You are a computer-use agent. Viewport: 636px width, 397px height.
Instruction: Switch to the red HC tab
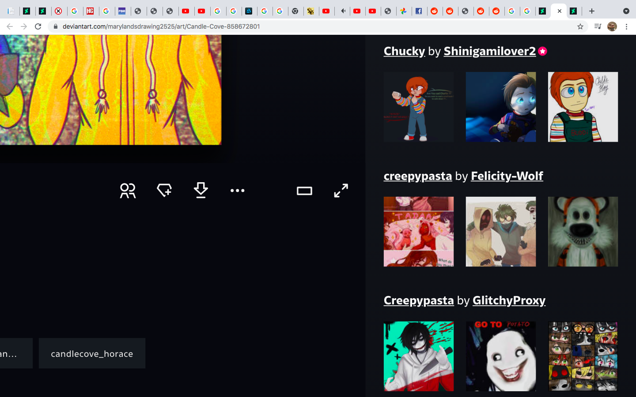[90, 11]
